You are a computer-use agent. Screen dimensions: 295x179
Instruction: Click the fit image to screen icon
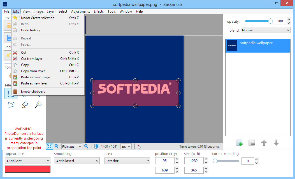point(49,146)
